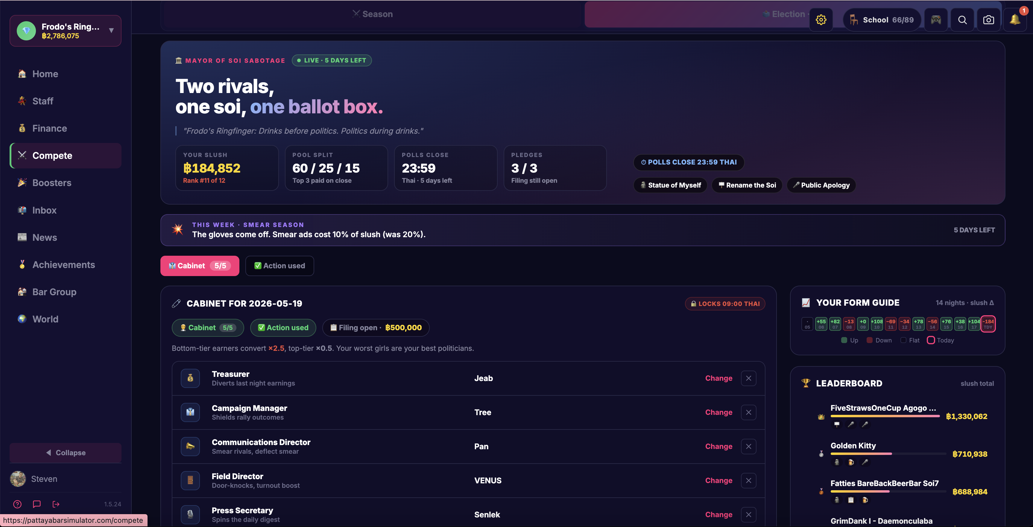
Task: Click Steven's profile avatar
Action: (x=18, y=479)
